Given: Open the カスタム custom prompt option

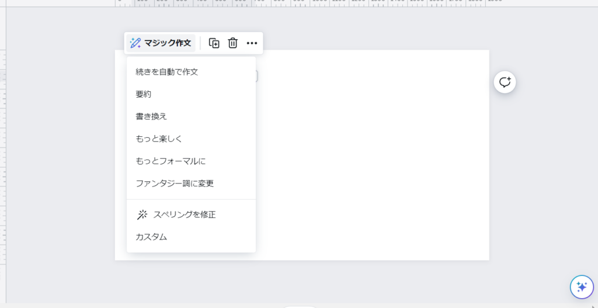Looking at the screenshot, I should pos(151,237).
